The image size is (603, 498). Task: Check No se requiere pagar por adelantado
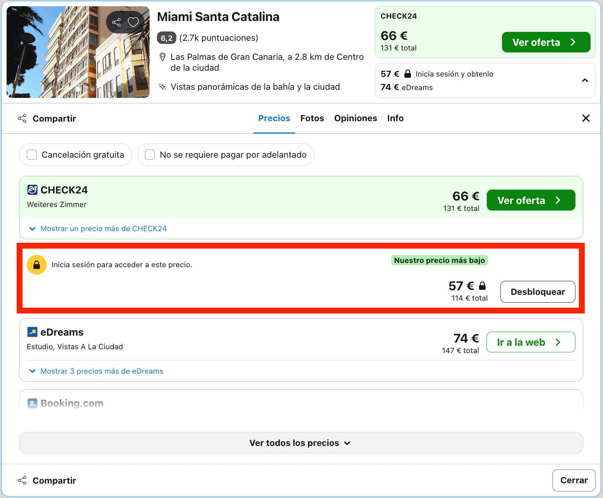click(x=226, y=155)
